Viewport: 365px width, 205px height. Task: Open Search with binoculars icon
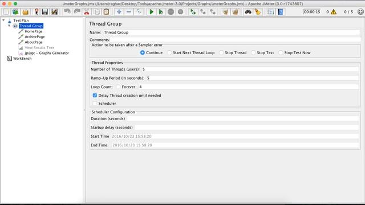point(248,12)
